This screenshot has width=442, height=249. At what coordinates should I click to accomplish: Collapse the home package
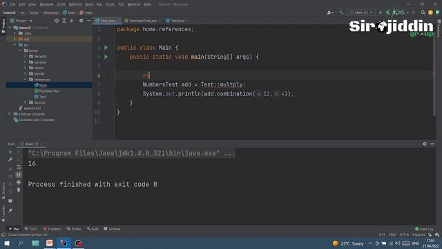point(20,50)
